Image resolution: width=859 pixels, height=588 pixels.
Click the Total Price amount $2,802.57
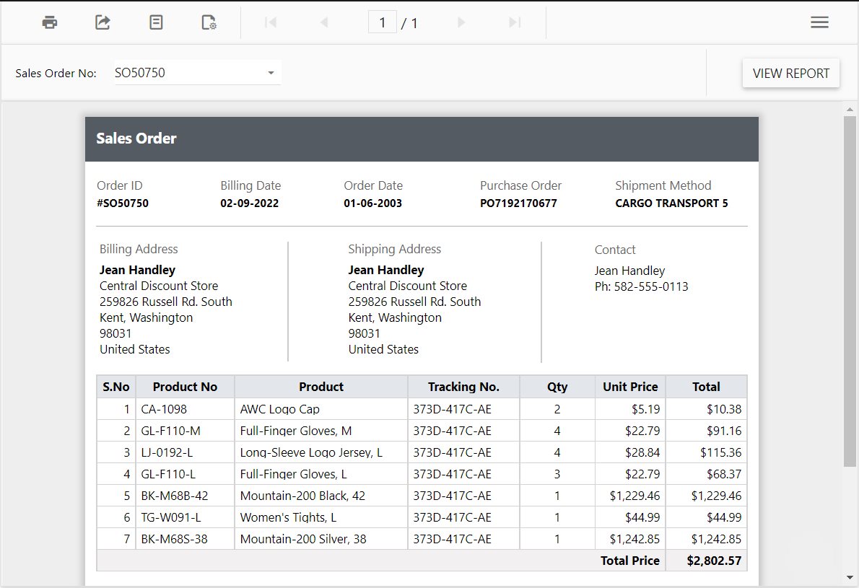click(713, 561)
